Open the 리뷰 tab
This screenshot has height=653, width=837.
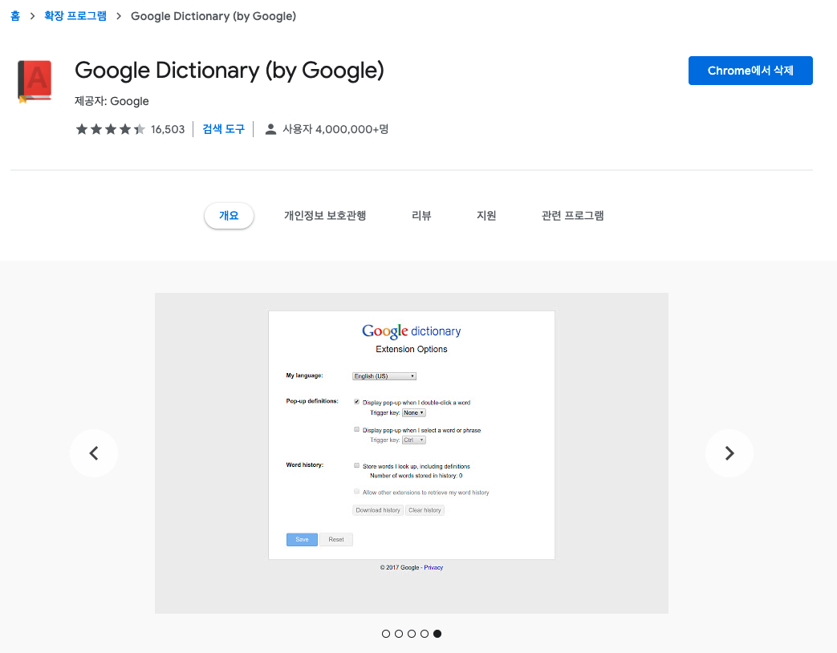click(x=421, y=216)
